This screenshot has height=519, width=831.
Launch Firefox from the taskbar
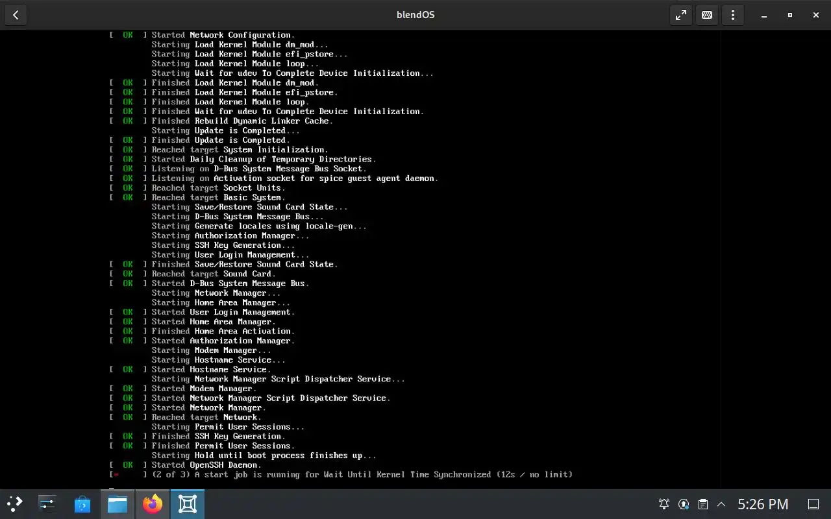(x=153, y=504)
